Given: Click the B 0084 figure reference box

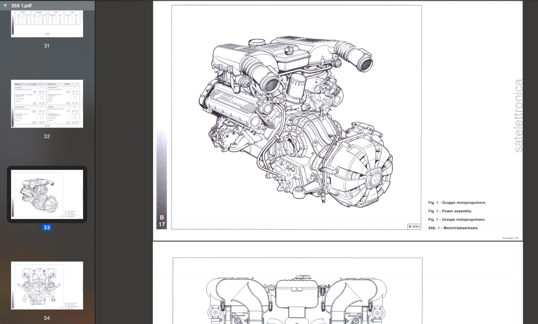Looking at the screenshot, I should pos(414,226).
